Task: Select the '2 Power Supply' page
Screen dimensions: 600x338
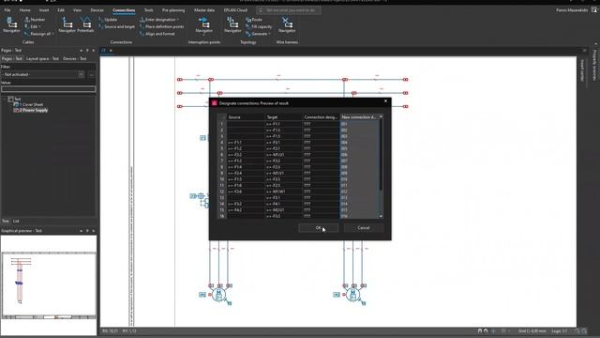Action: 34,110
